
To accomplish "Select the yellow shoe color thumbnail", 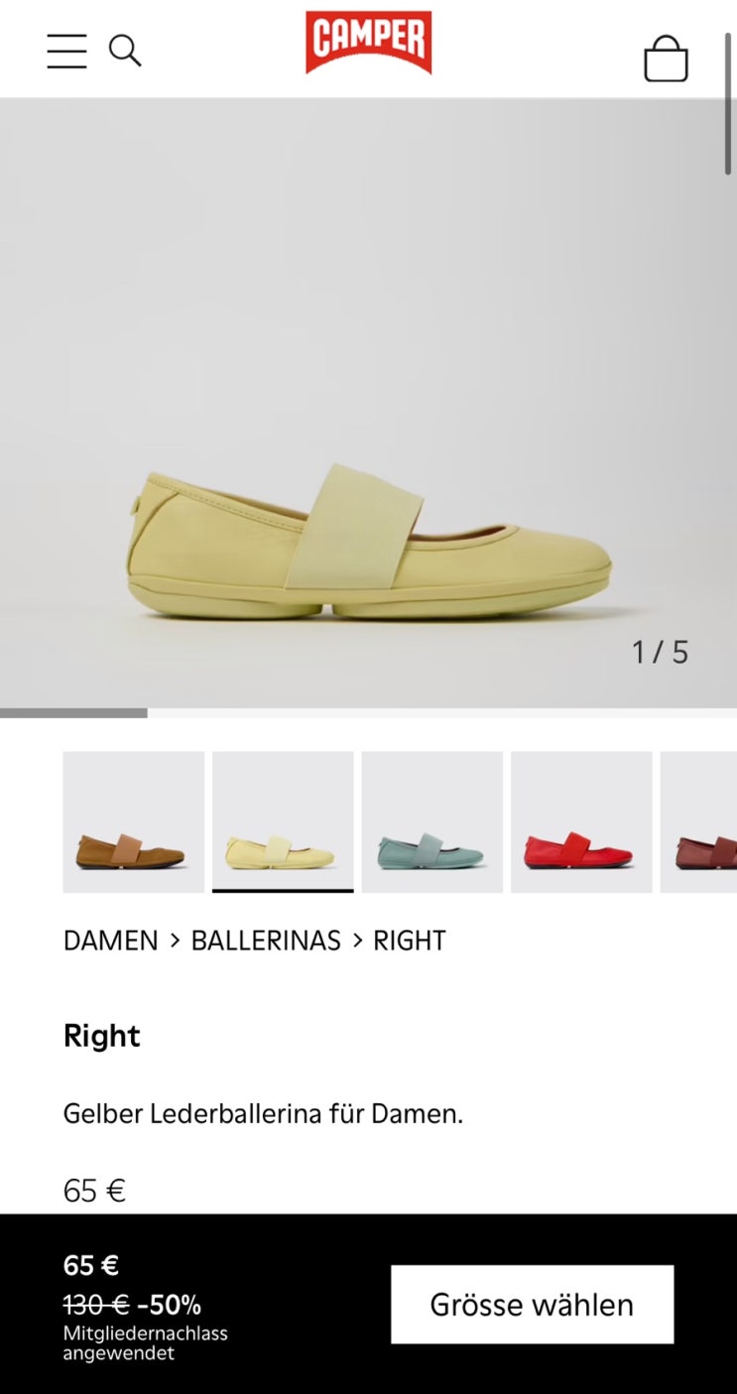I will coord(283,822).
